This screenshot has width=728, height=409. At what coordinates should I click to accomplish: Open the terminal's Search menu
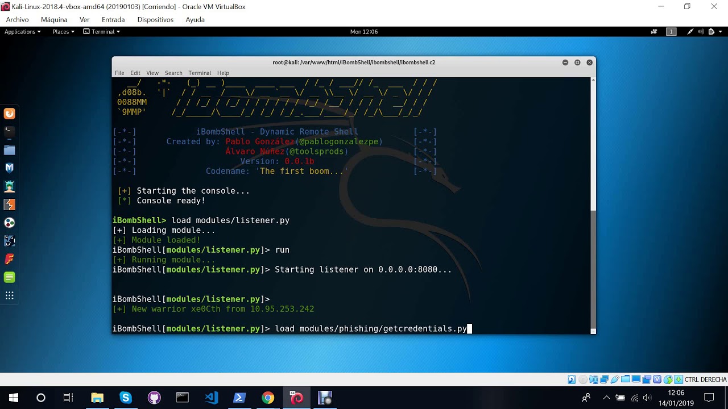173,73
